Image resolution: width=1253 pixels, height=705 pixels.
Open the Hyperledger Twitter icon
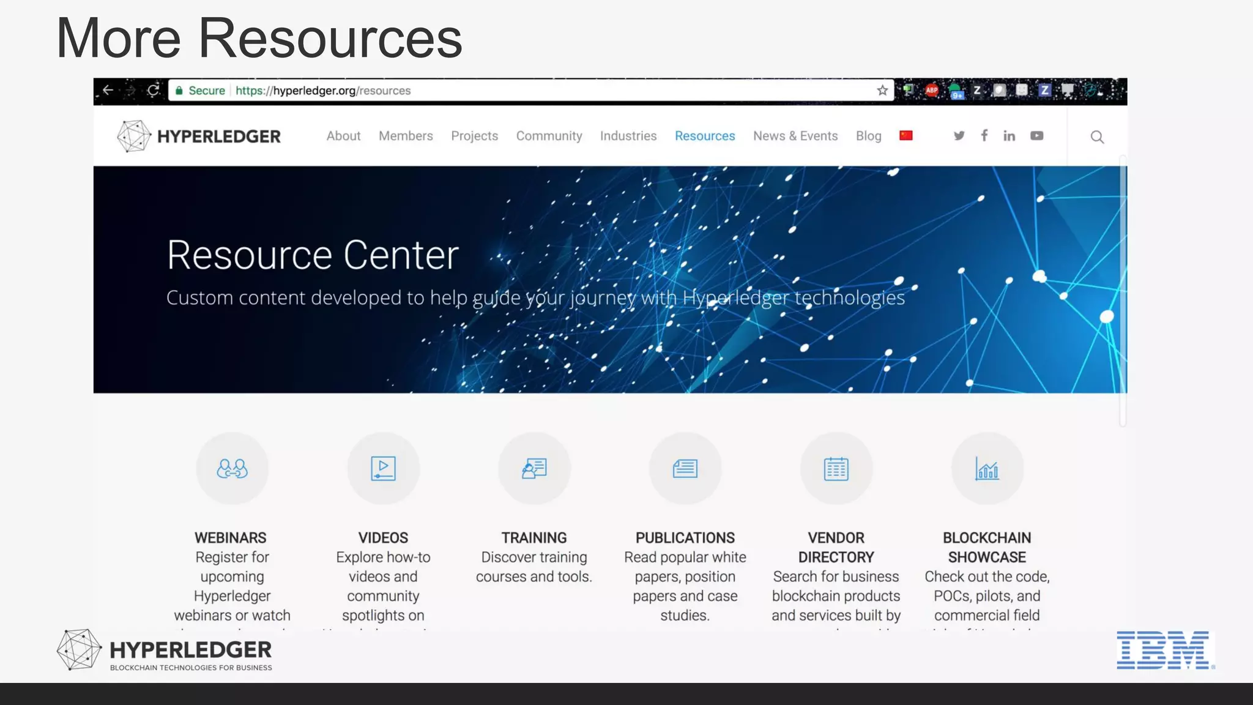959,136
